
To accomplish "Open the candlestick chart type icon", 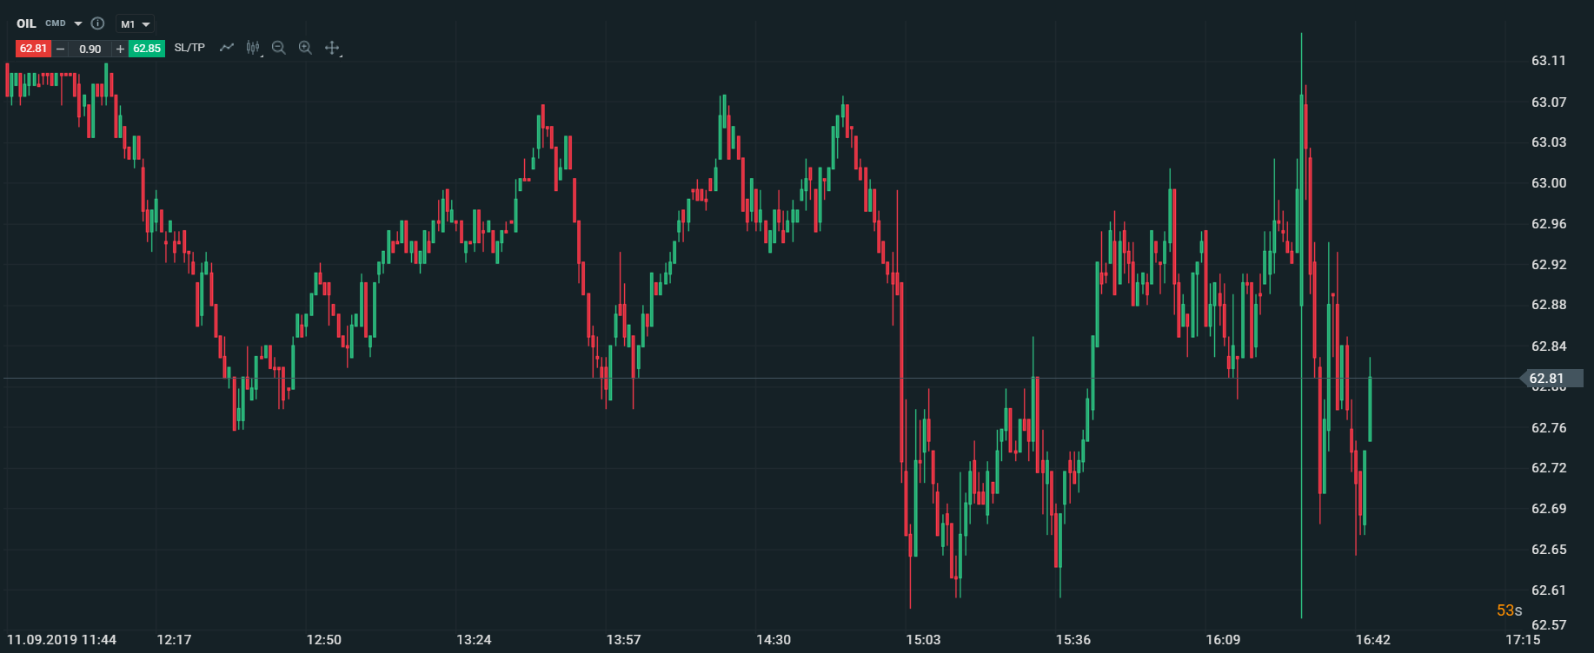I will 253,48.
